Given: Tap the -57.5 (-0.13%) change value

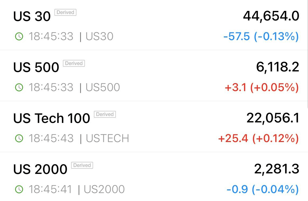Looking at the screenshot, I should click(x=261, y=37).
